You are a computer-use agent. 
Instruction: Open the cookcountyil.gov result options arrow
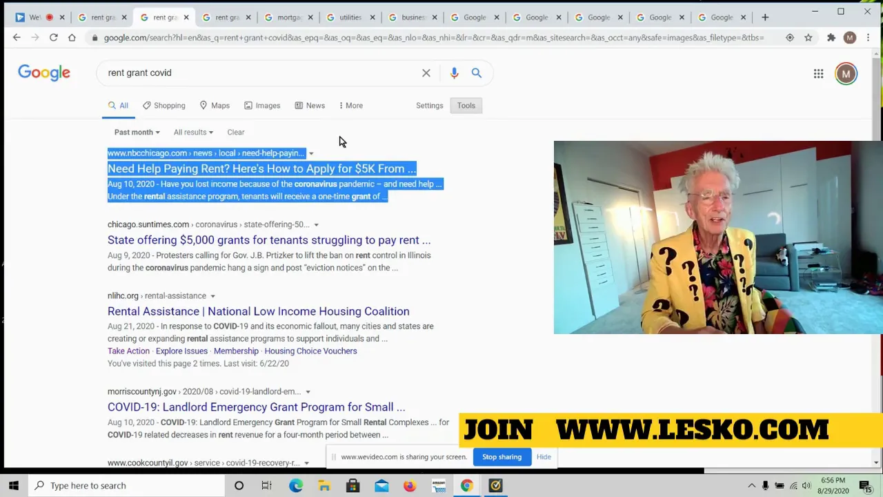pos(306,463)
